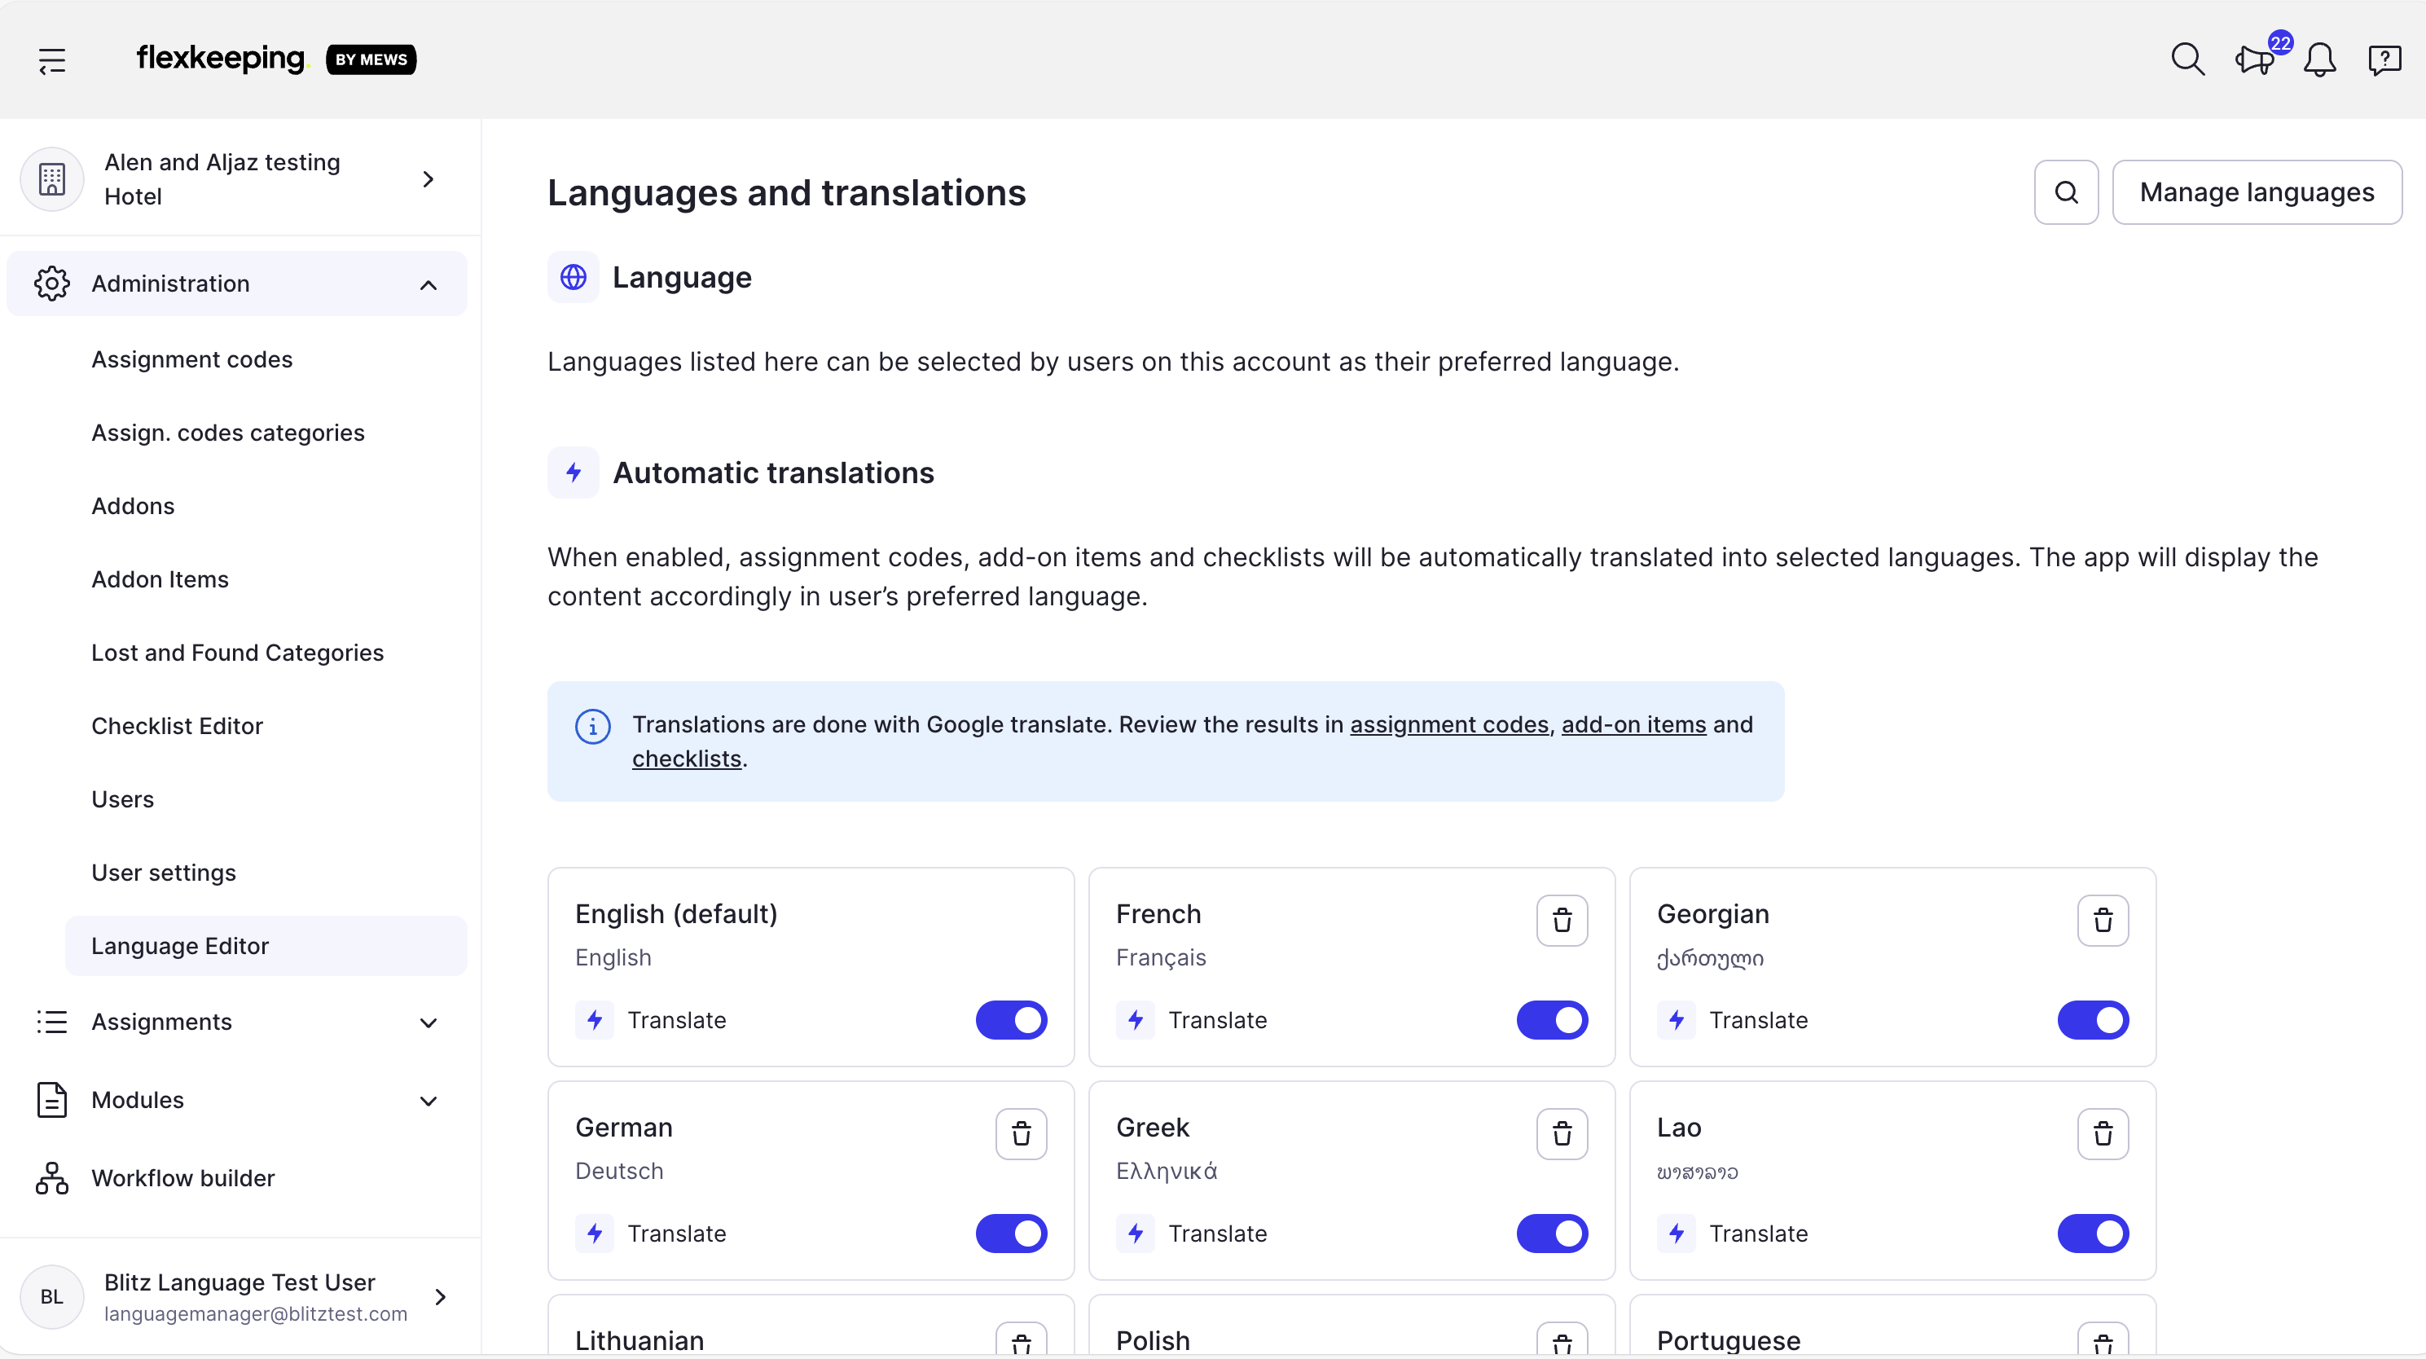Click the Alen and Aljaz testing Hotel name

coord(222,179)
